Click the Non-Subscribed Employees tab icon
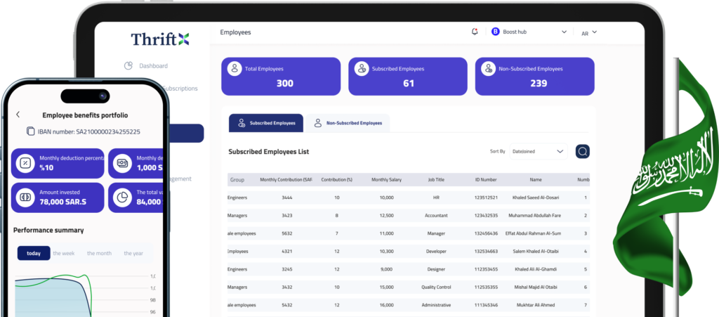 click(x=317, y=123)
